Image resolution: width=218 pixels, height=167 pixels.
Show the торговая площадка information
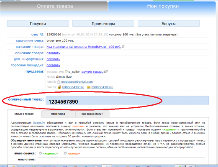pyautogui.click(x=53, y=65)
